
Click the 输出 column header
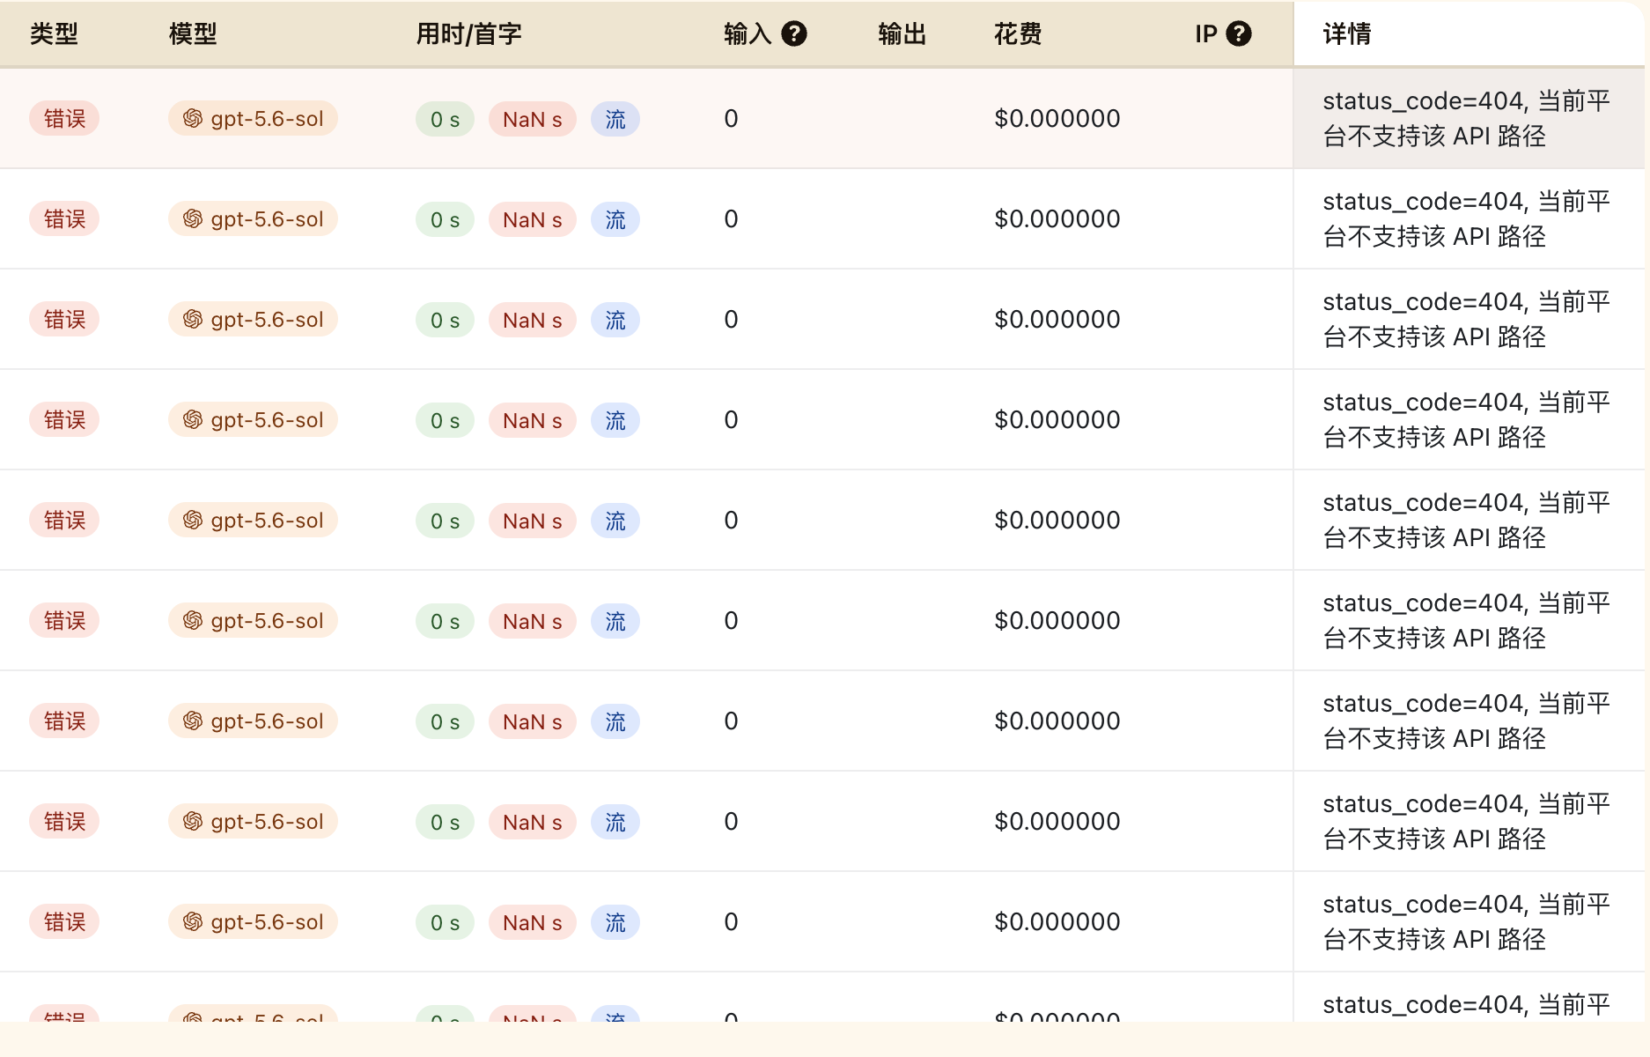click(x=902, y=33)
